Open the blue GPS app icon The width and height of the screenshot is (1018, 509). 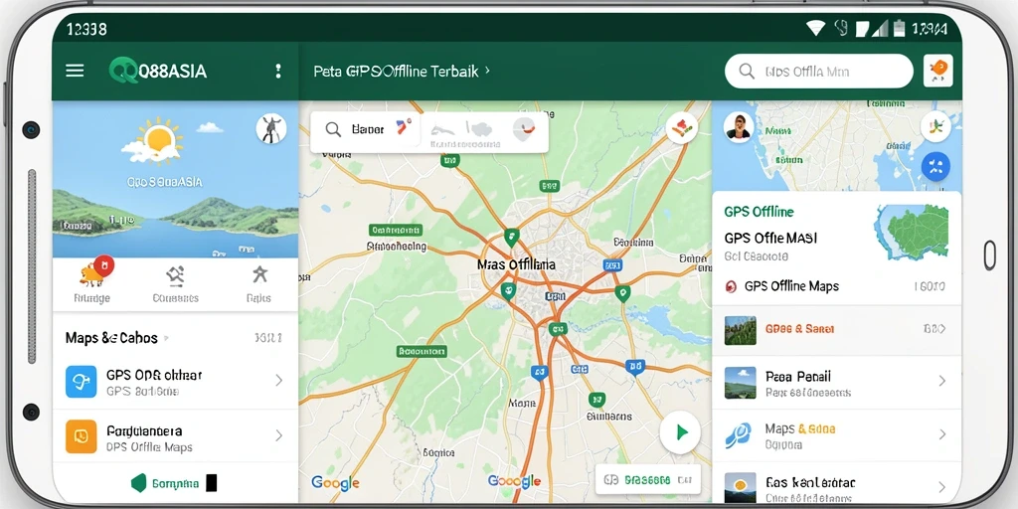pyautogui.click(x=82, y=382)
